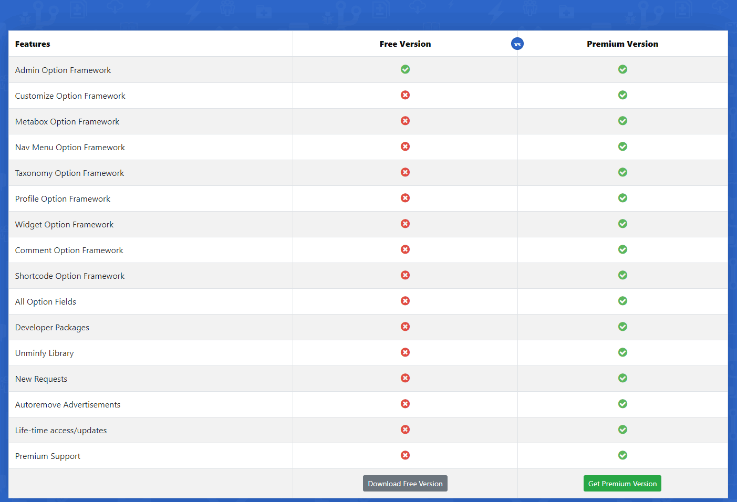Select the Taxonomy Option Framework label
This screenshot has width=737, height=502.
70,173
